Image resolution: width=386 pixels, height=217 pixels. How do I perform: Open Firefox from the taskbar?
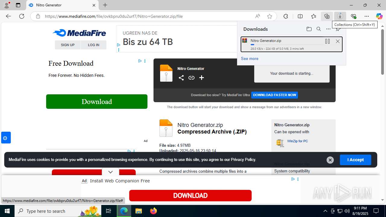click(x=153, y=211)
